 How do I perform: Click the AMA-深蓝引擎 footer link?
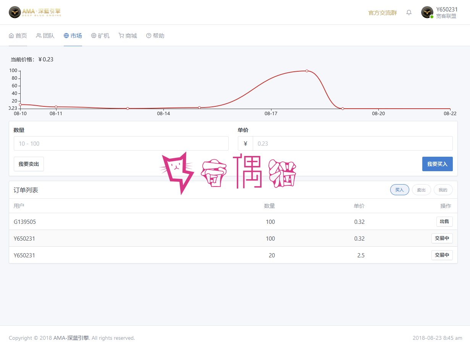(x=71, y=338)
